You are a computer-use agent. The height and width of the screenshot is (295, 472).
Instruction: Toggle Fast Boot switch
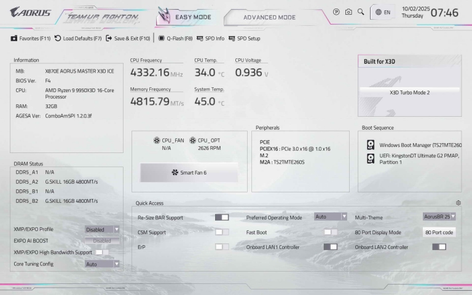click(x=330, y=232)
